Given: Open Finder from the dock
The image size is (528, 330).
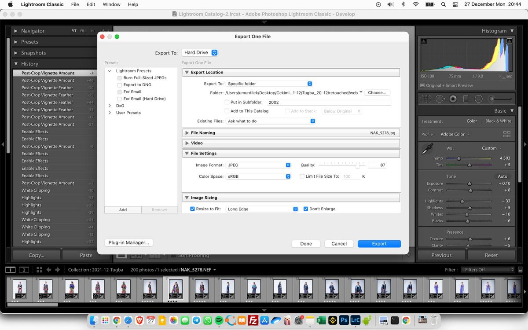Looking at the screenshot, I should (94, 320).
